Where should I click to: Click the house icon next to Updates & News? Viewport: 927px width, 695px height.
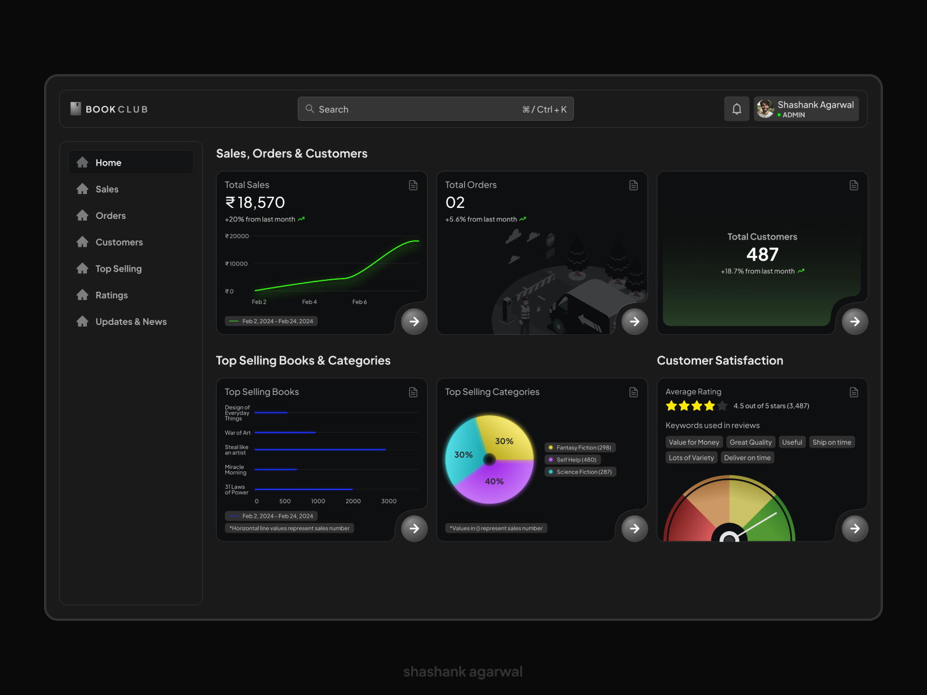(x=82, y=321)
